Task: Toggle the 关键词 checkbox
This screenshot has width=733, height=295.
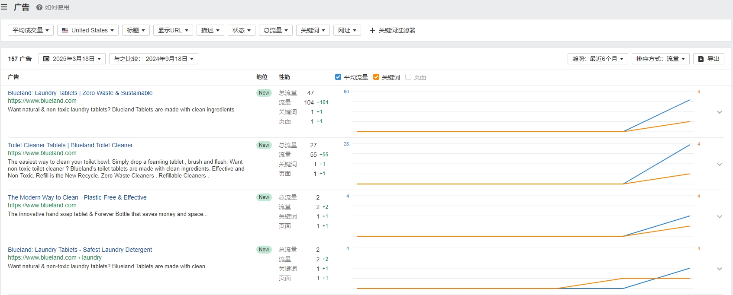Action: tap(376, 77)
